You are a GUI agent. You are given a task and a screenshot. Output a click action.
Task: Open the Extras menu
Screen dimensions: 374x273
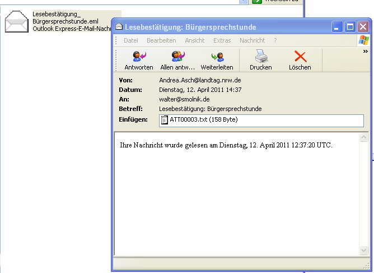click(222, 40)
